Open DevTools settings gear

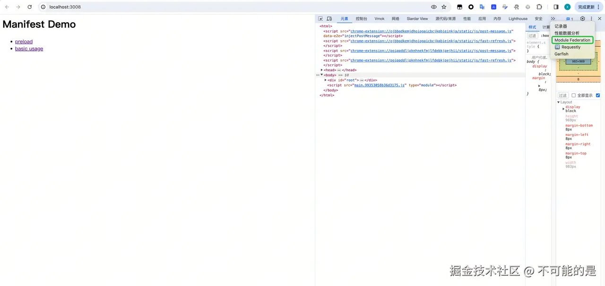(x=583, y=19)
